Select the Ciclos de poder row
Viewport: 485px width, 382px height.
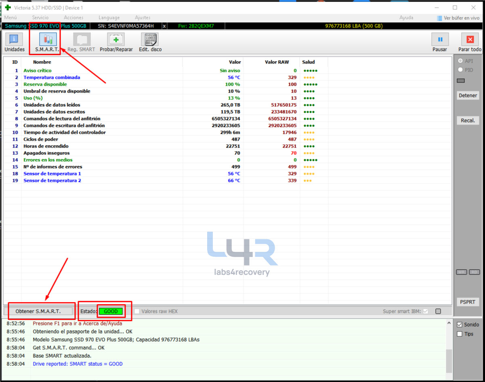(x=228, y=139)
